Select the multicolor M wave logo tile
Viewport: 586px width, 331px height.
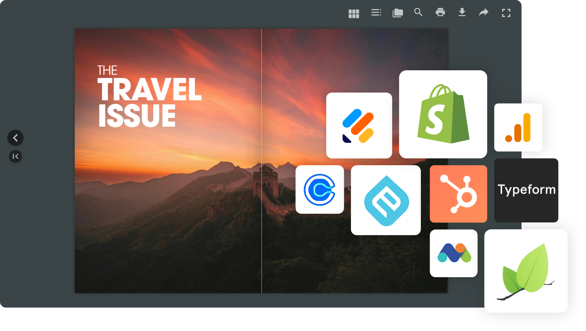click(x=453, y=253)
